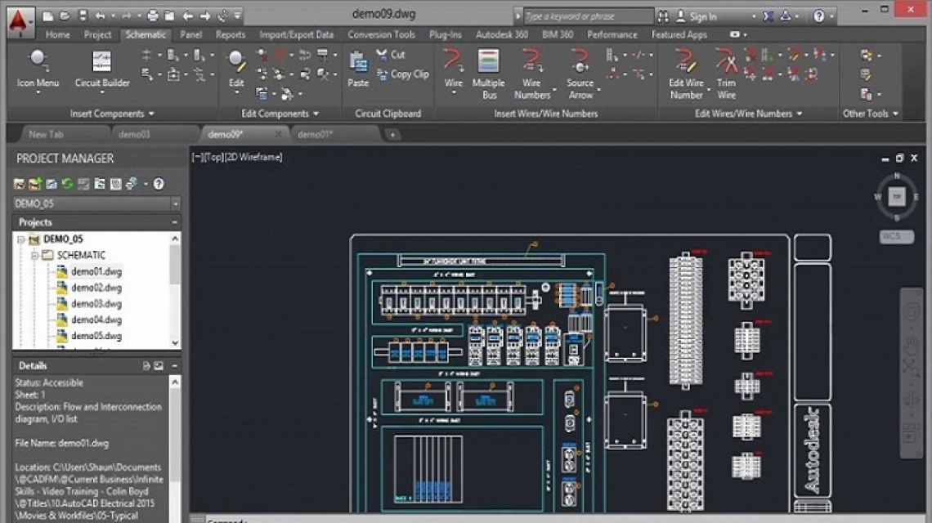932x523 pixels.
Task: Click the New Project icon in Project Manager
Action: click(x=35, y=184)
